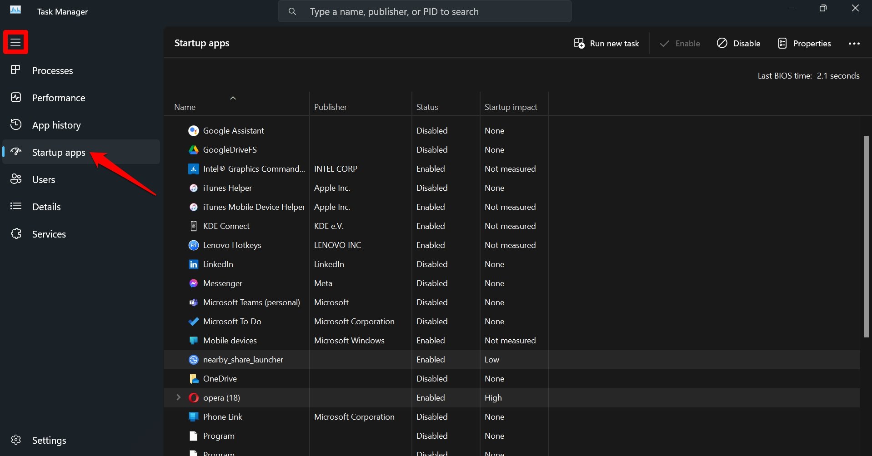Click the Intel Graphics Command icon
This screenshot has height=456, width=872.
193,169
